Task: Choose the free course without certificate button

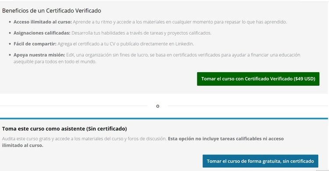Action: pyautogui.click(x=261, y=161)
